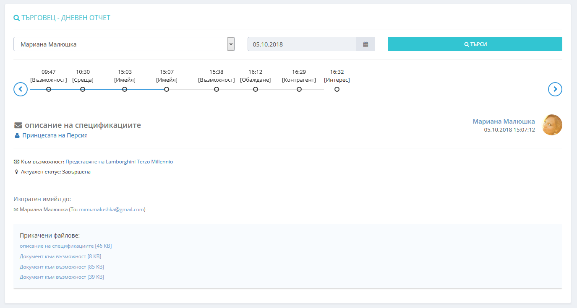Go to previous timeline entries with left arrow
The width and height of the screenshot is (577, 308).
[21, 89]
